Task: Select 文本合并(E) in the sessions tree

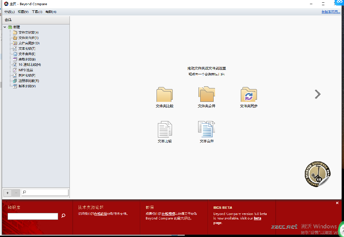Action: (27, 54)
